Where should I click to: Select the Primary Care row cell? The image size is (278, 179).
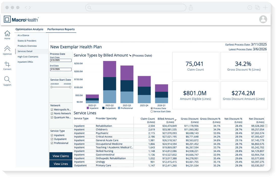[103, 166]
